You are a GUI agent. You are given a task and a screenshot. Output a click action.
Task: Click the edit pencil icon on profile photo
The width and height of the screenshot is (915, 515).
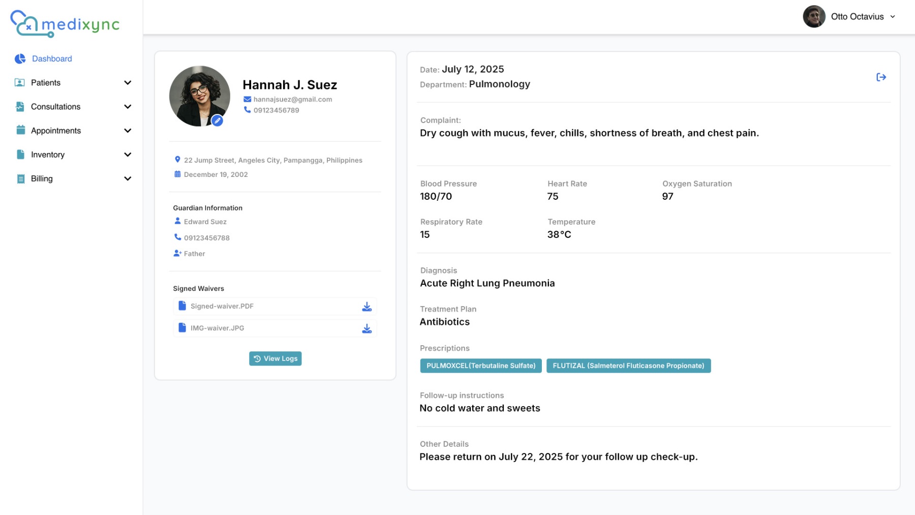217,120
